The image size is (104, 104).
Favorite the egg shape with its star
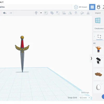[101, 84]
